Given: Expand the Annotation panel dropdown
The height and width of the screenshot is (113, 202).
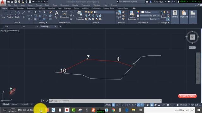Looking at the screenshot, I should [64, 23].
